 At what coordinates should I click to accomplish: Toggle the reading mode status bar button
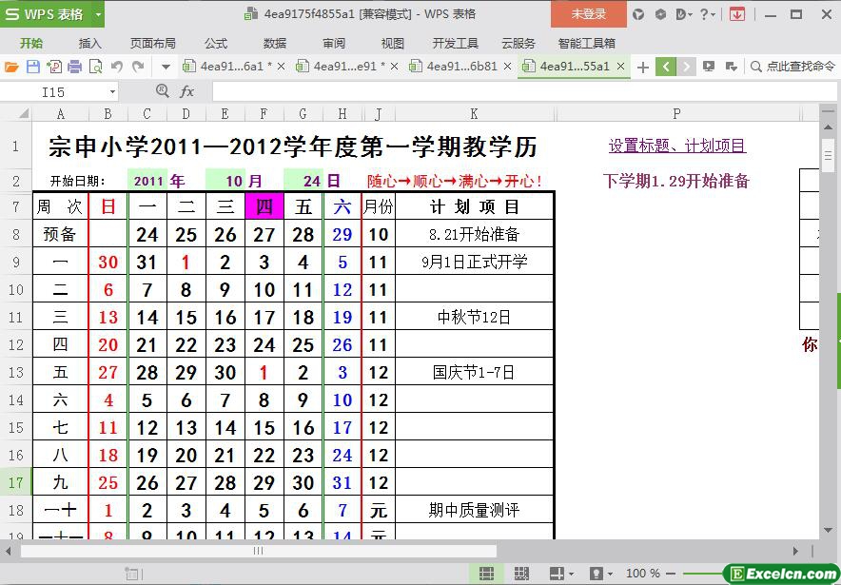click(558, 574)
